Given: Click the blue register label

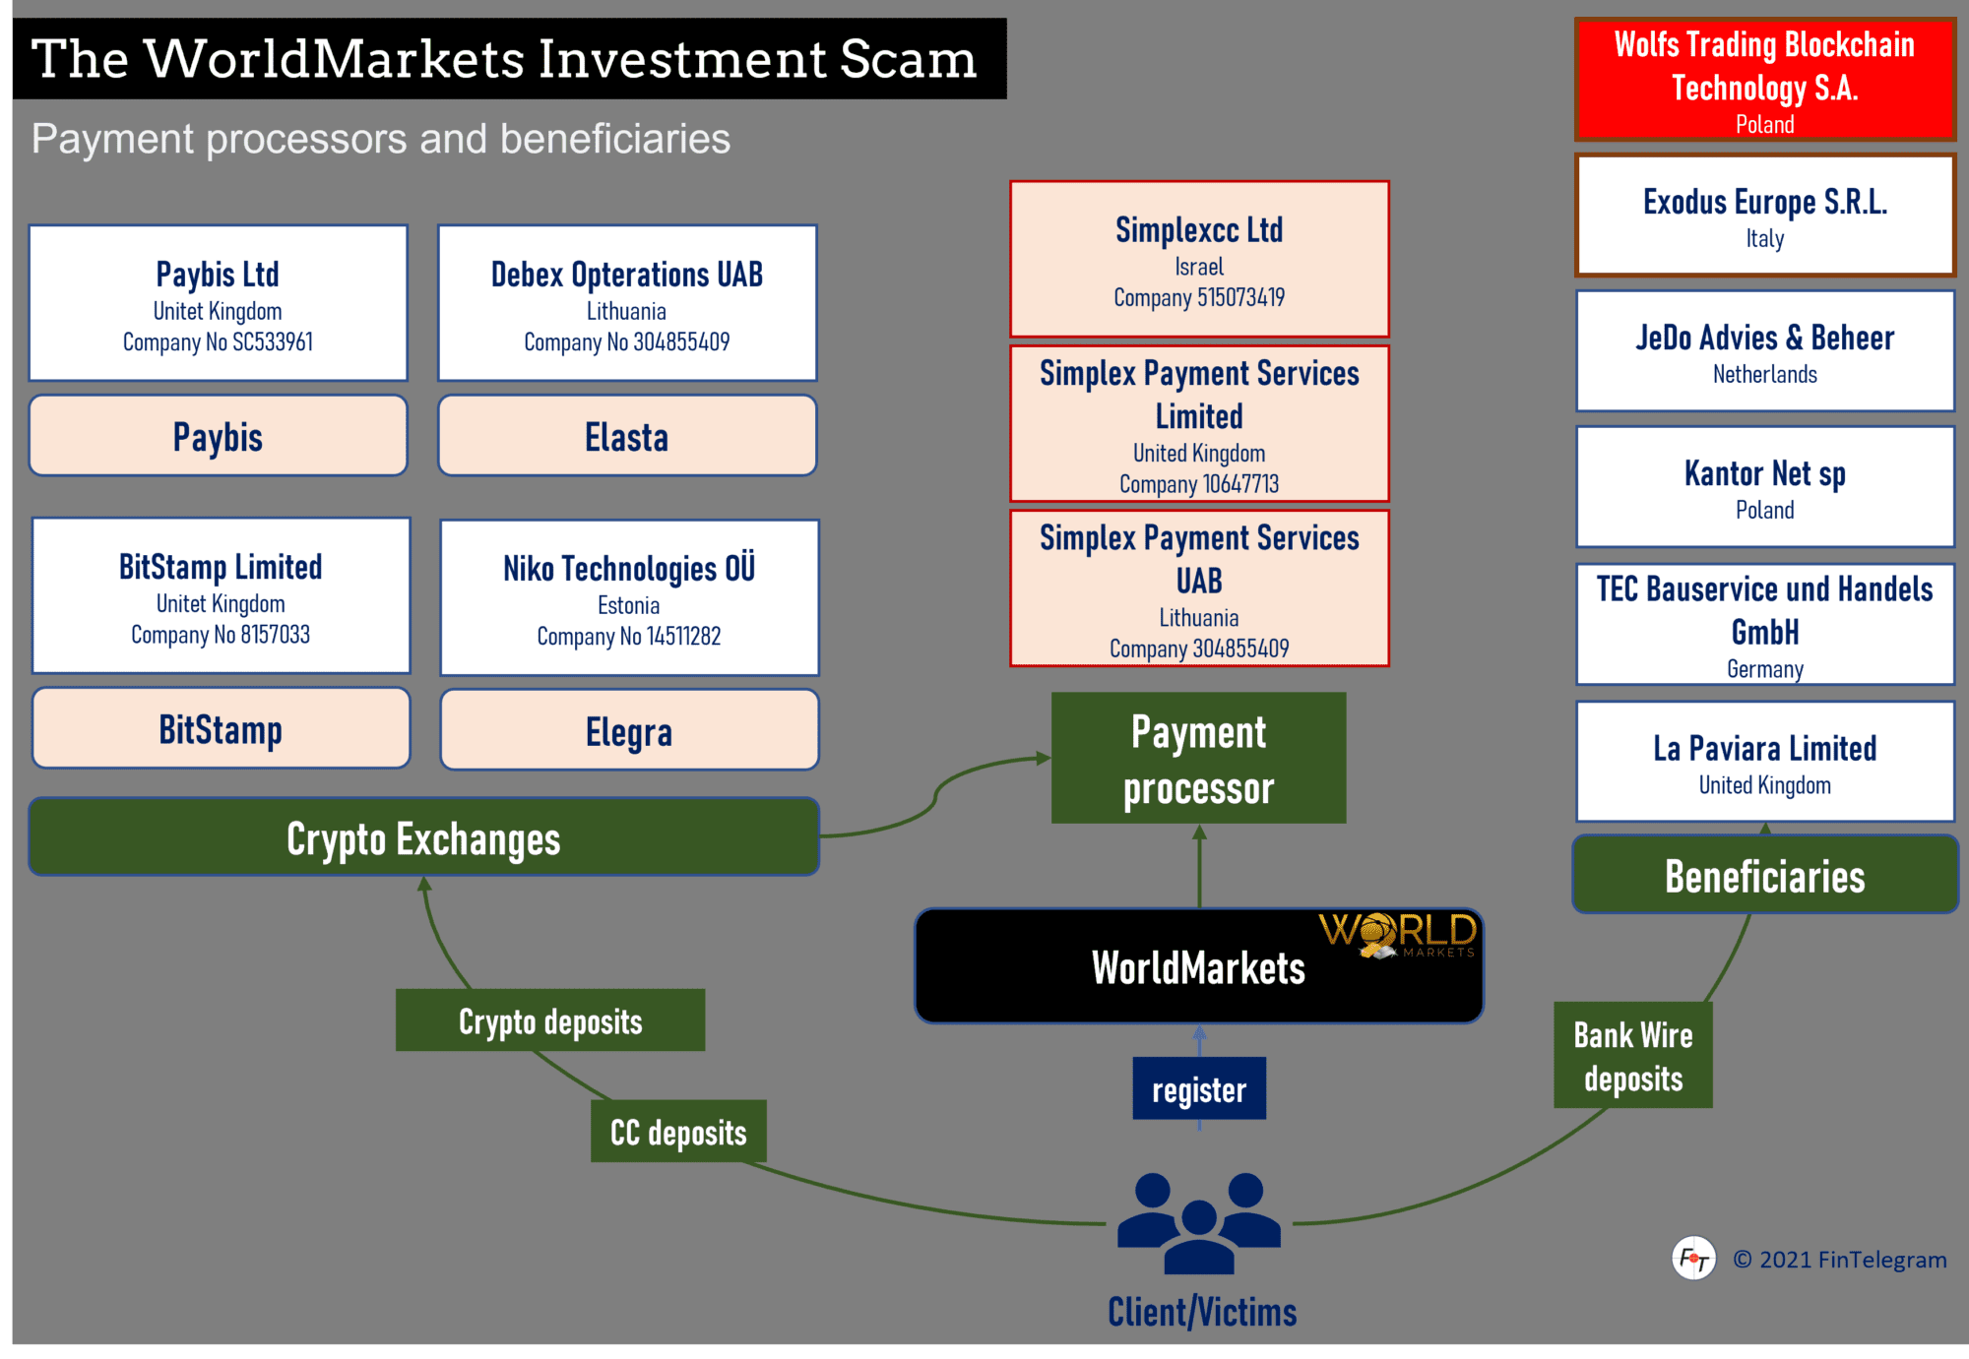Looking at the screenshot, I should point(1199,1089).
